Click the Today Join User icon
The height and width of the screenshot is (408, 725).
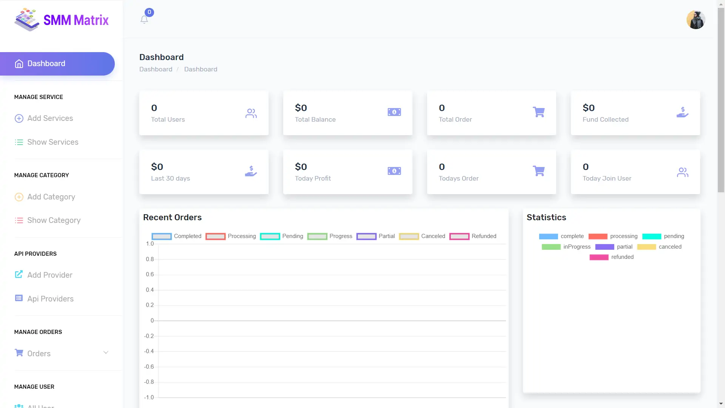click(x=682, y=172)
